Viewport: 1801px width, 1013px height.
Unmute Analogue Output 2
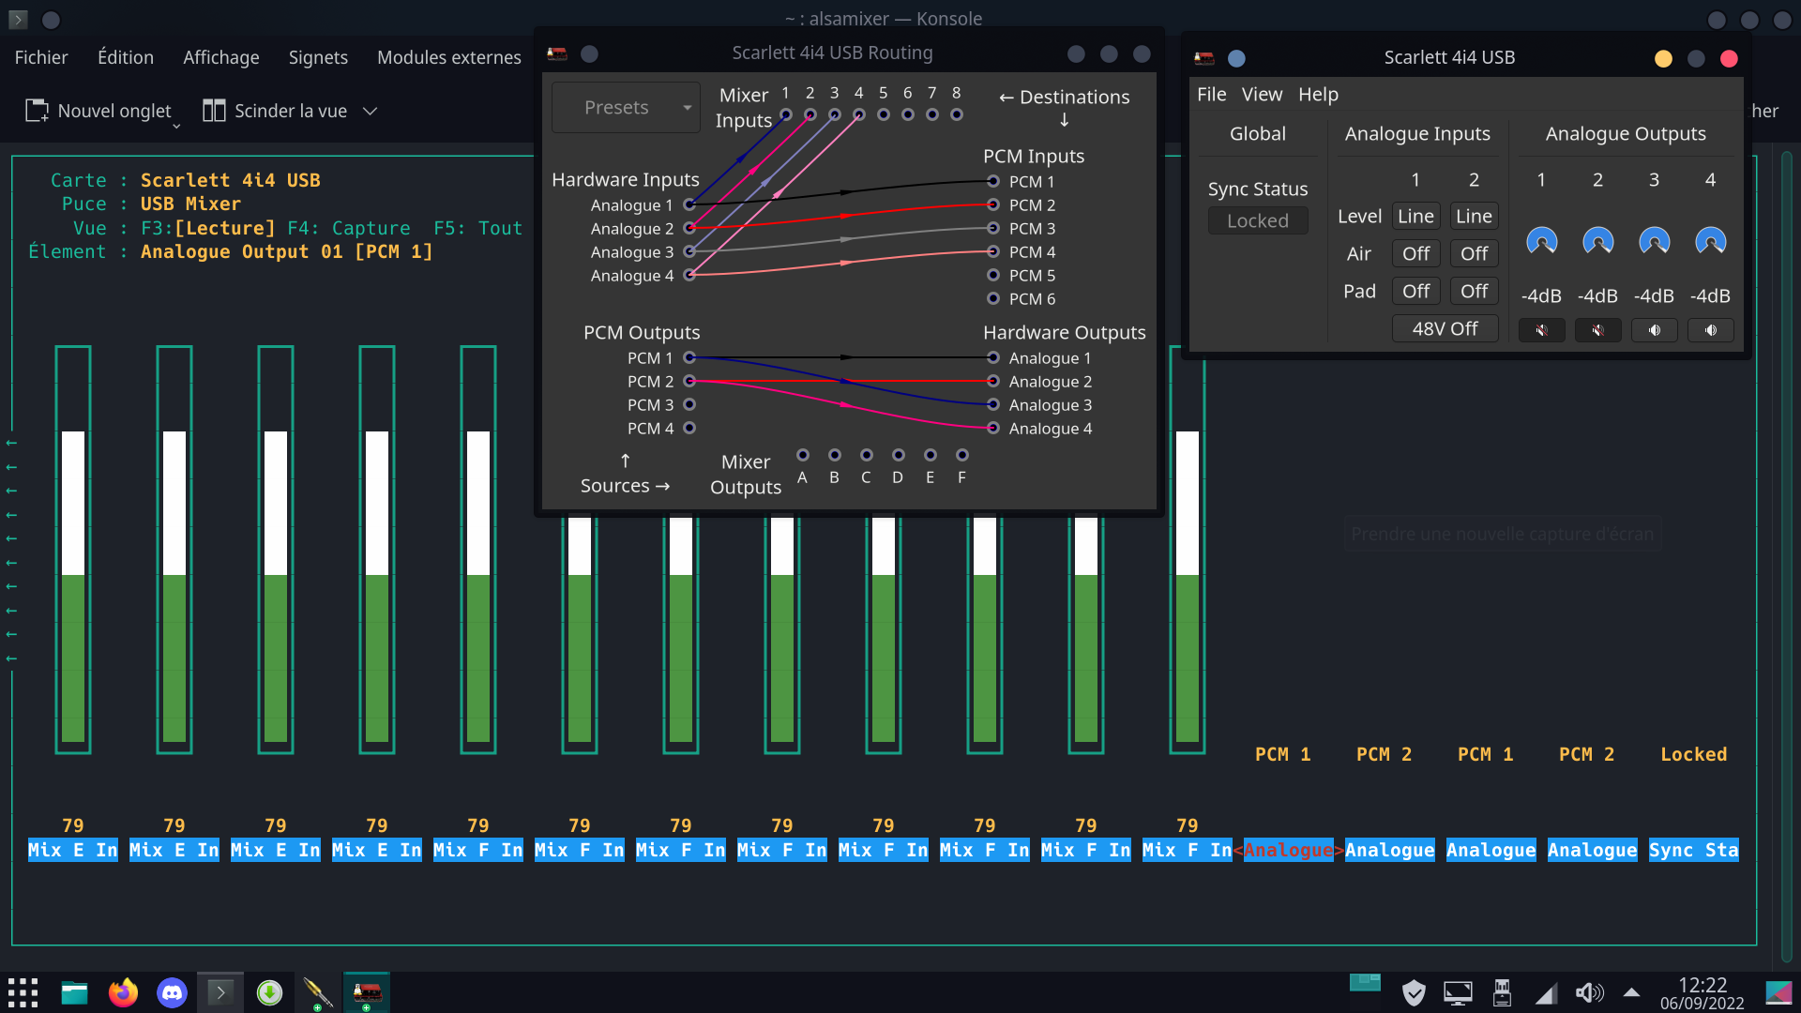(x=1597, y=330)
